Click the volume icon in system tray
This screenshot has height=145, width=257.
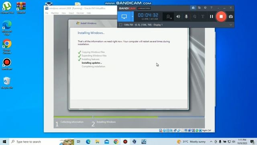pyautogui.click(x=234, y=141)
